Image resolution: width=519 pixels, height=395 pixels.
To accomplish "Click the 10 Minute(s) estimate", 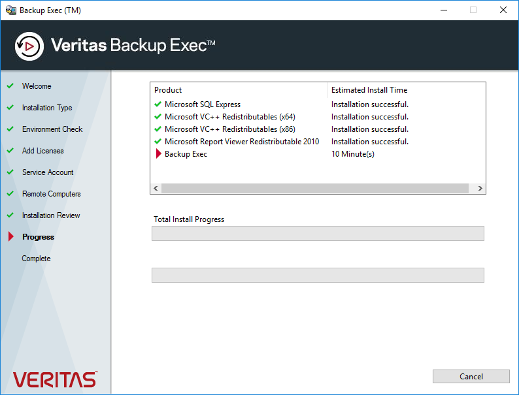I will 353,154.
